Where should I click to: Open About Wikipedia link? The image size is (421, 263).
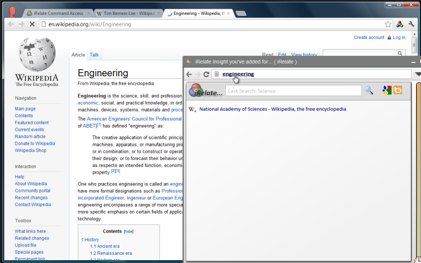point(31,184)
